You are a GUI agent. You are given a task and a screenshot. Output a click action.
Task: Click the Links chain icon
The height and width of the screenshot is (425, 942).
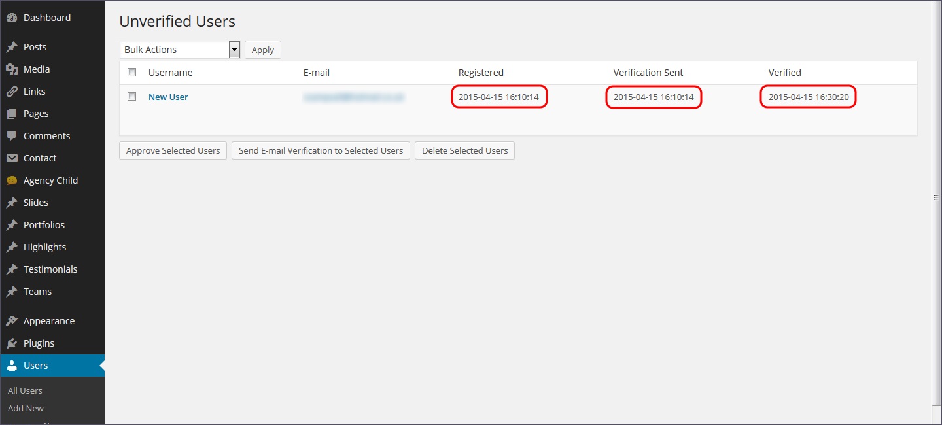click(x=11, y=92)
